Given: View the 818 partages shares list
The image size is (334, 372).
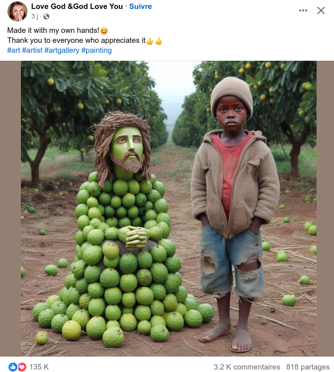Looking at the screenshot, I should (308, 367).
